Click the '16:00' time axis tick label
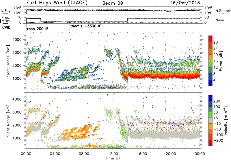This screenshot has height=160, width=231. pos(142,154)
